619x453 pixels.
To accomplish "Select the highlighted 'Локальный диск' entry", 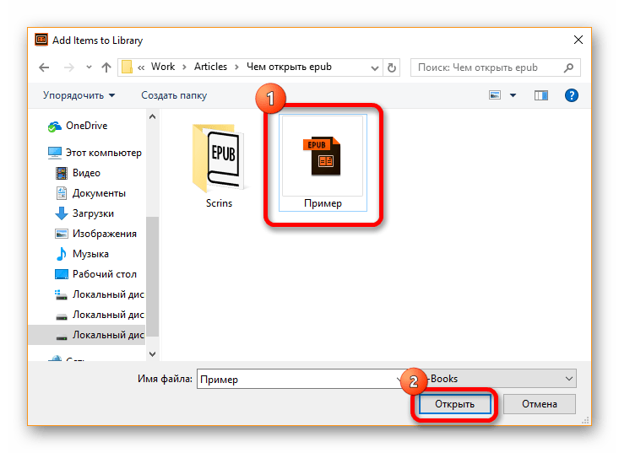I will pos(87,335).
